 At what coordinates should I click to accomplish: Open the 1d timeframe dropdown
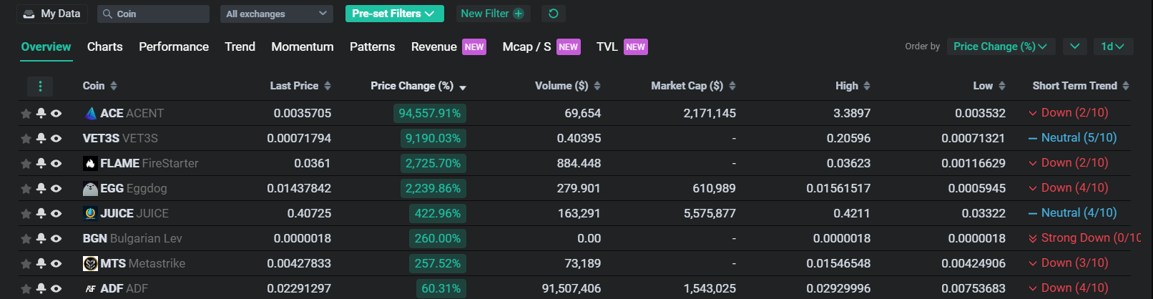[1112, 46]
